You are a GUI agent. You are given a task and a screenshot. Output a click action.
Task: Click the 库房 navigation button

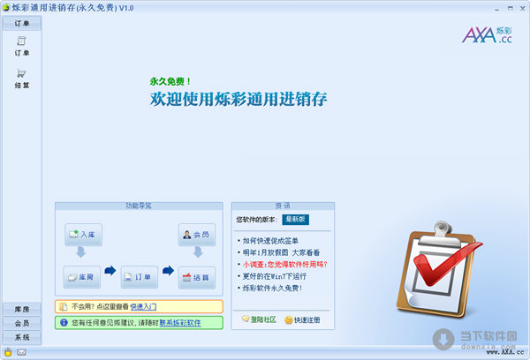tap(82, 277)
